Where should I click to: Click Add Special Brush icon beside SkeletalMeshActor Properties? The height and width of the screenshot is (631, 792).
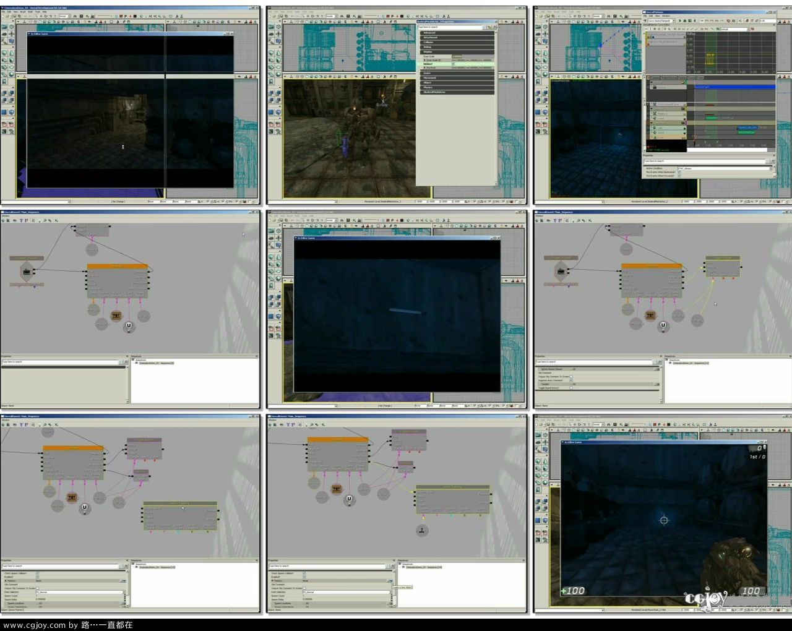point(271,112)
